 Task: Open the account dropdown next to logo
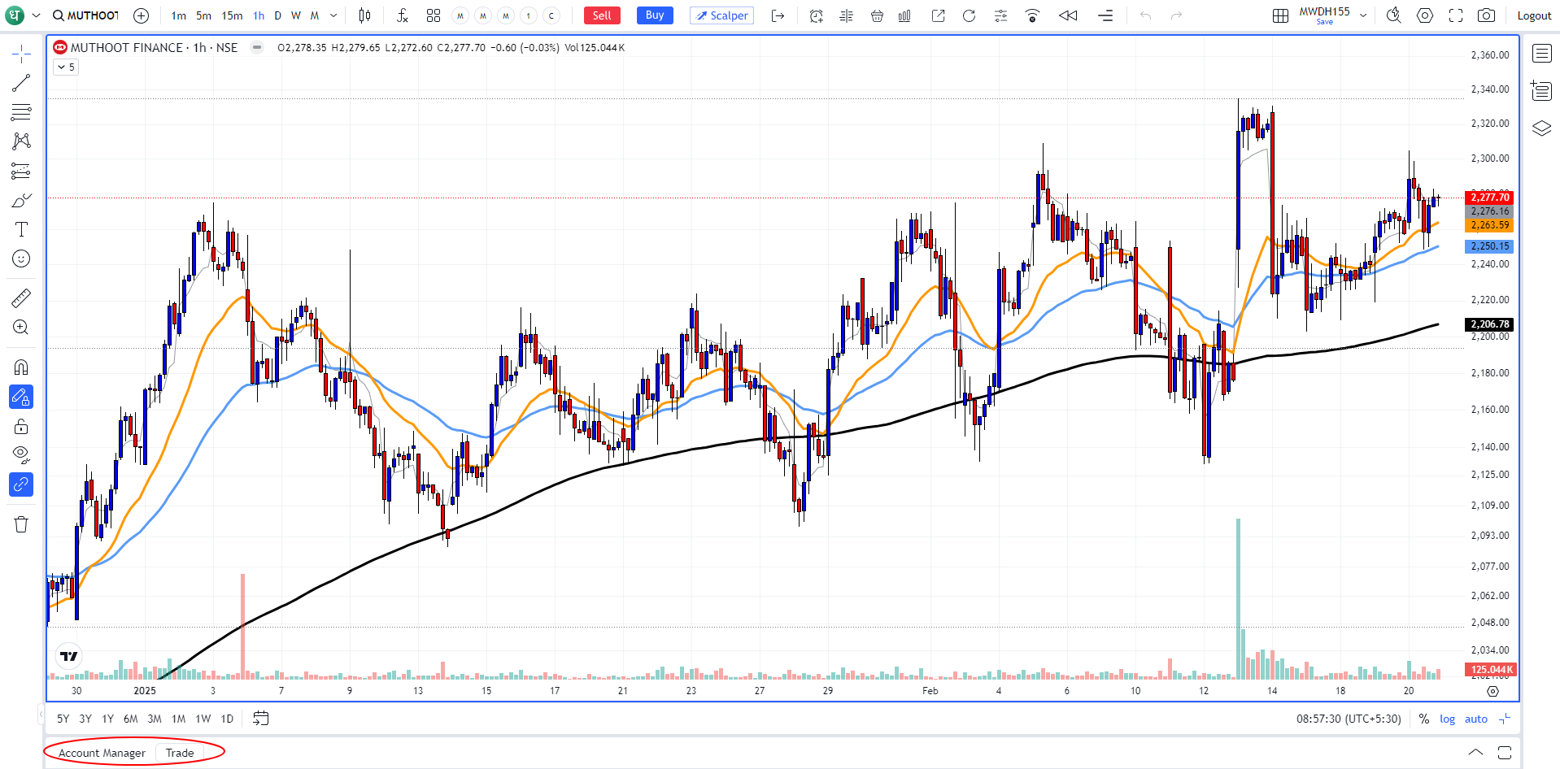point(36,15)
